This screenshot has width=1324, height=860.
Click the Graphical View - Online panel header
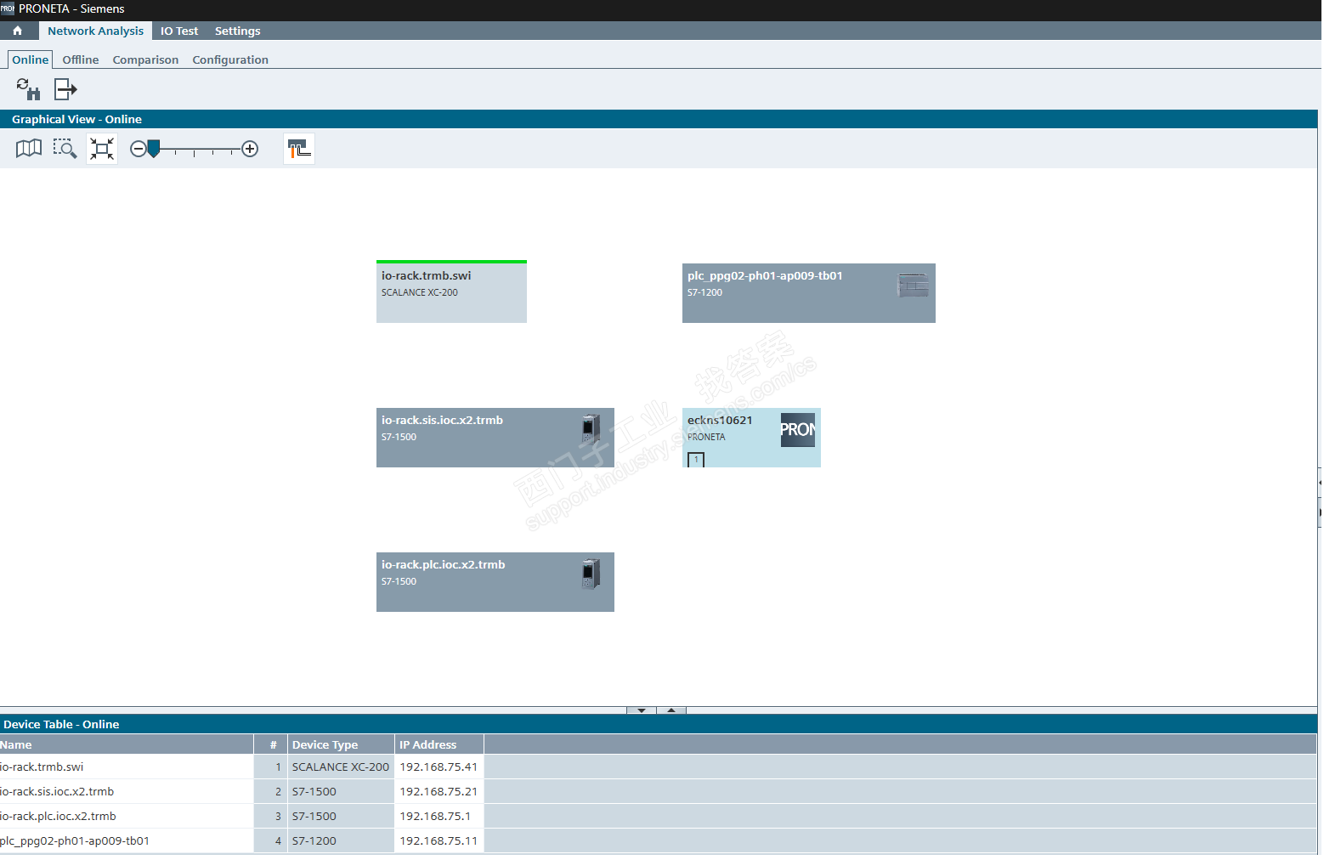click(659, 119)
